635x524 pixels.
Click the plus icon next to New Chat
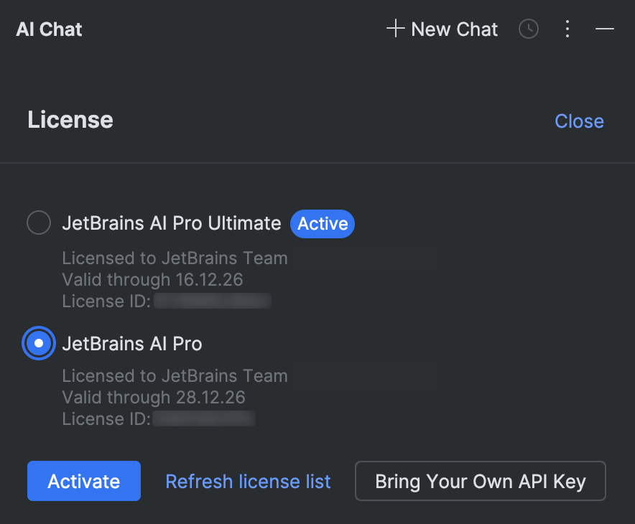[x=394, y=29]
